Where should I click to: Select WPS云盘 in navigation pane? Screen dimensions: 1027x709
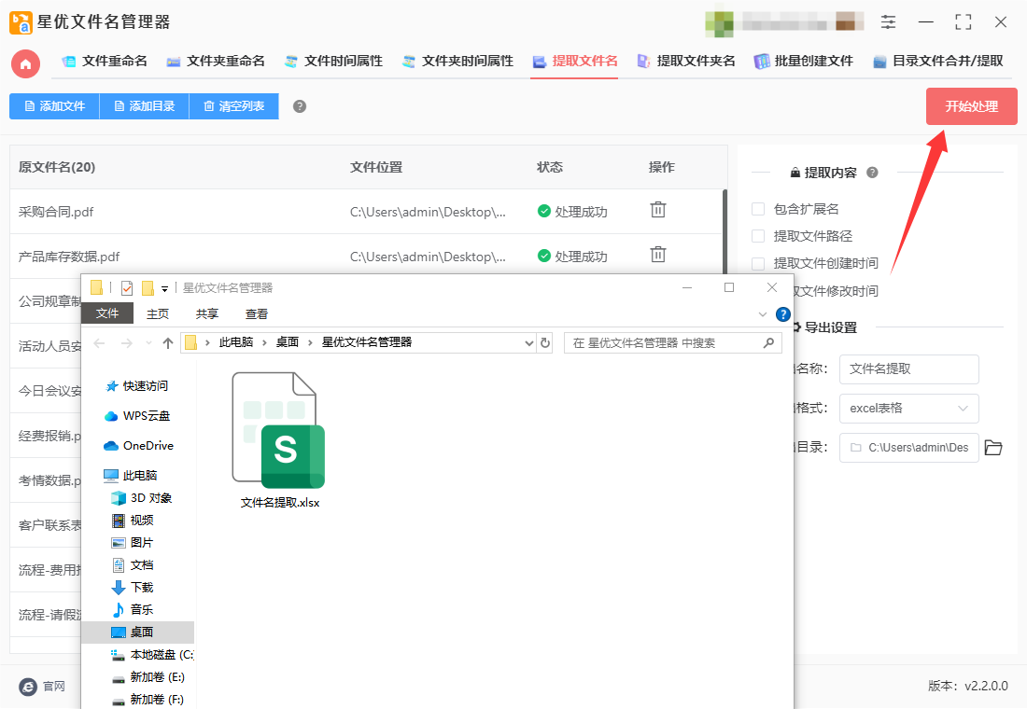[x=137, y=416]
